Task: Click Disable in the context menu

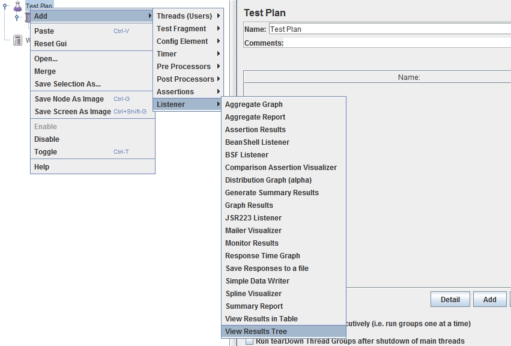Action: [47, 139]
